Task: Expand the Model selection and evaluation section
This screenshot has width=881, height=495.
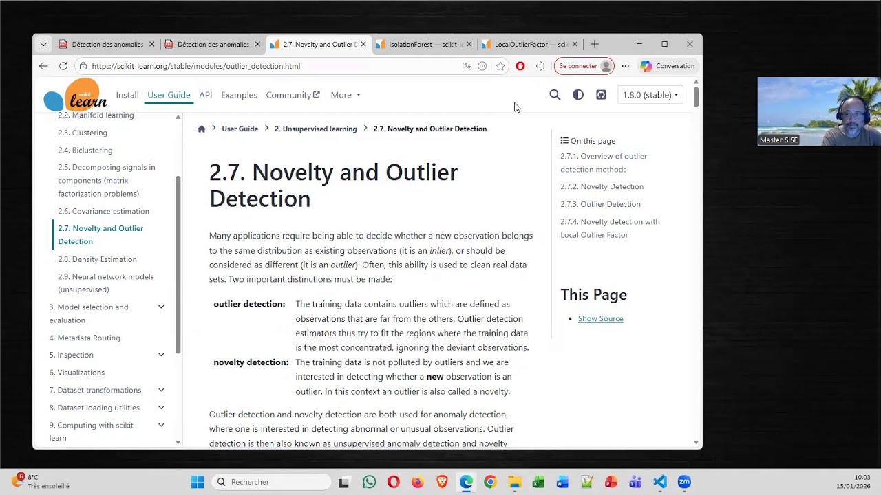Action: tap(161, 307)
